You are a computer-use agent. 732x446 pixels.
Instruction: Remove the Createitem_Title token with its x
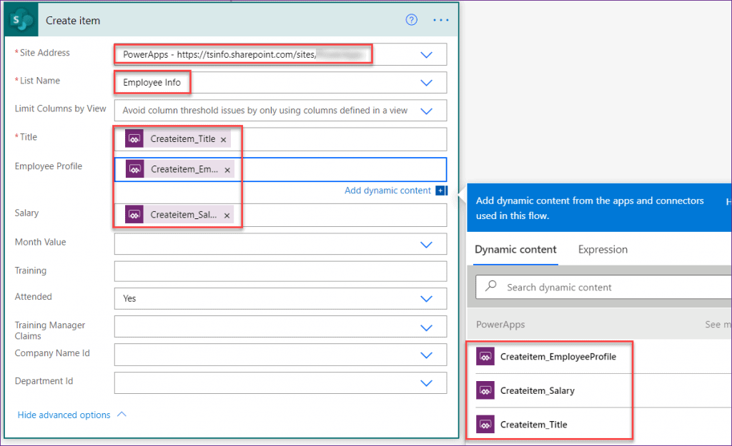(223, 140)
